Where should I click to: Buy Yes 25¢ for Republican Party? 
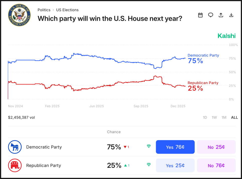coord(175,165)
